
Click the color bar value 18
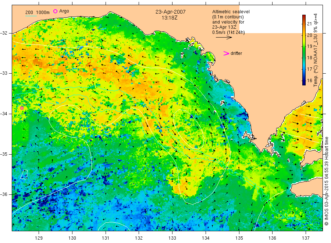tap(309, 58)
